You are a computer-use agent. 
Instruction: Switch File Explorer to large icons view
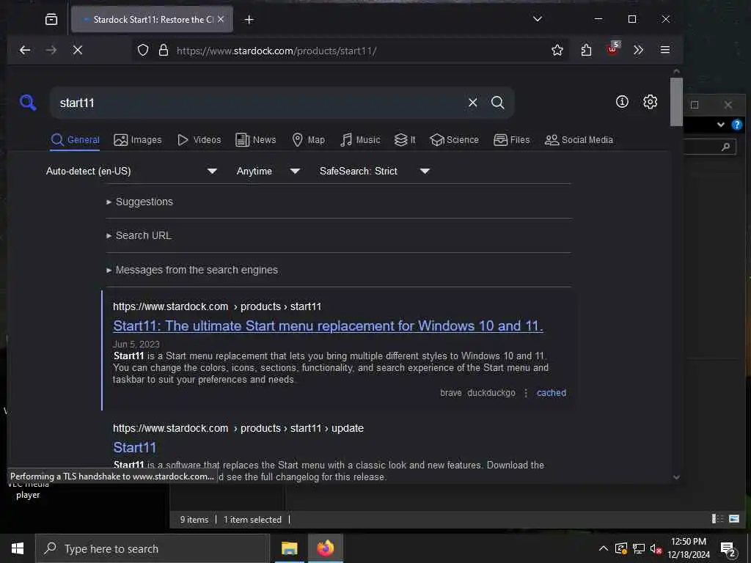733,519
